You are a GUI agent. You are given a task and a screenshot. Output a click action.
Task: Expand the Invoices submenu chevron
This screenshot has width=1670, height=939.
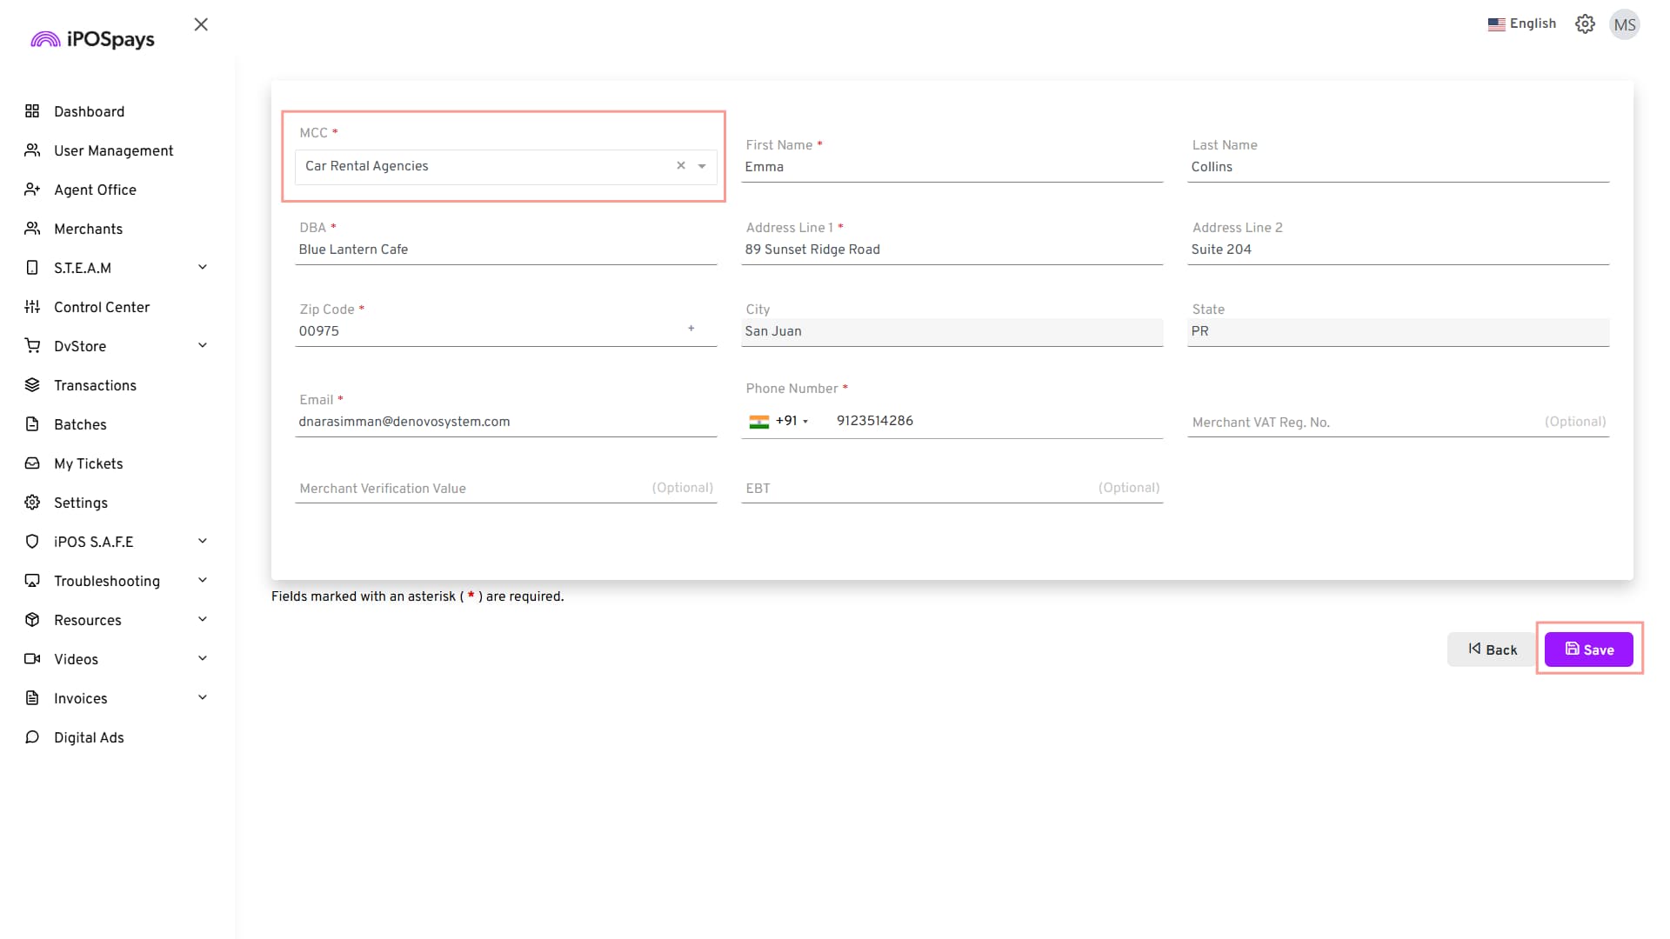pyautogui.click(x=203, y=697)
